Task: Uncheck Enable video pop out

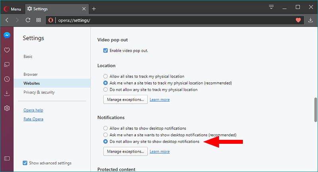Action: (105, 50)
